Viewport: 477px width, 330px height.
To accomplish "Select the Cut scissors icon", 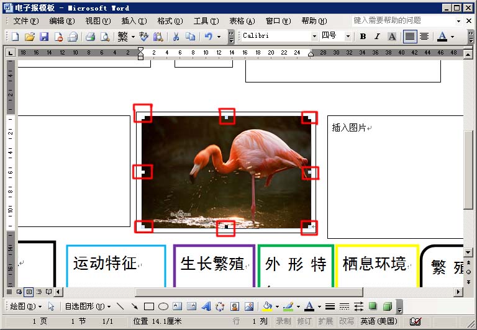I will [176, 37].
